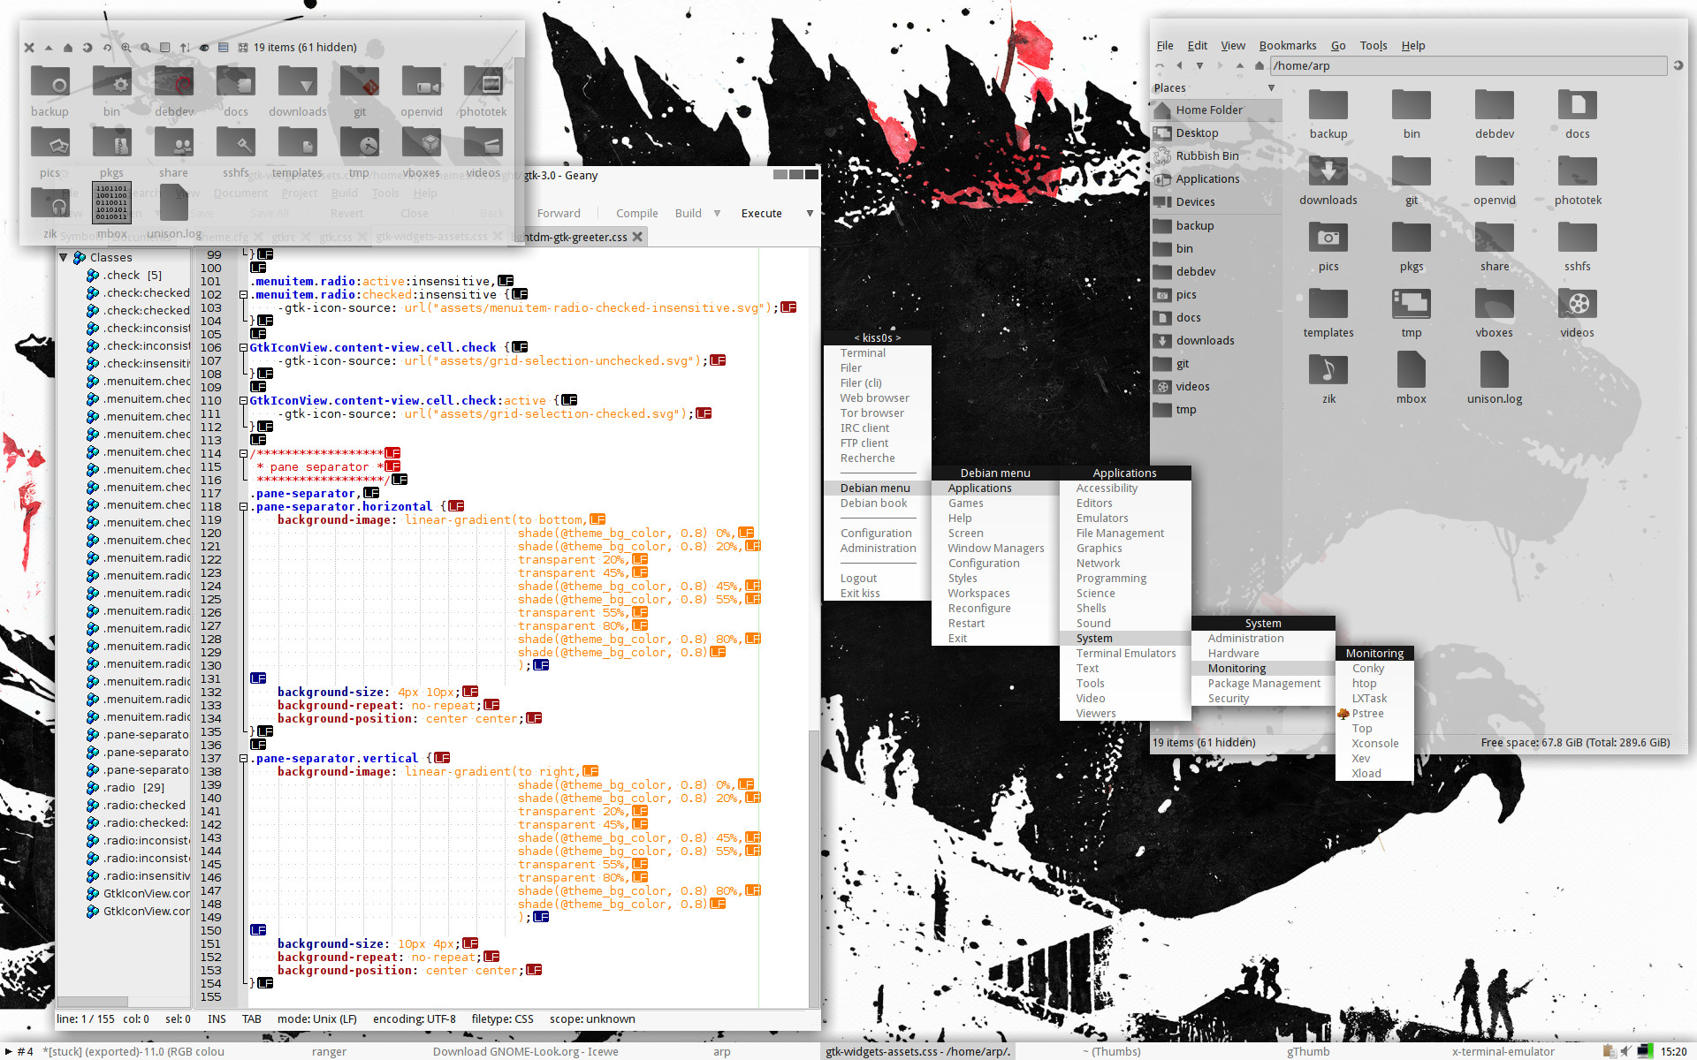The width and height of the screenshot is (1697, 1060).
Task: Open the Execute dropdown arrow in Geany
Action: click(x=810, y=214)
